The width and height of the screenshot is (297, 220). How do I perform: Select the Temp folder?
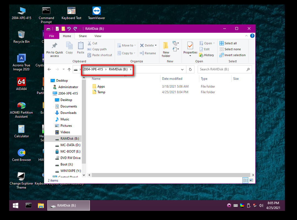[x=99, y=92]
